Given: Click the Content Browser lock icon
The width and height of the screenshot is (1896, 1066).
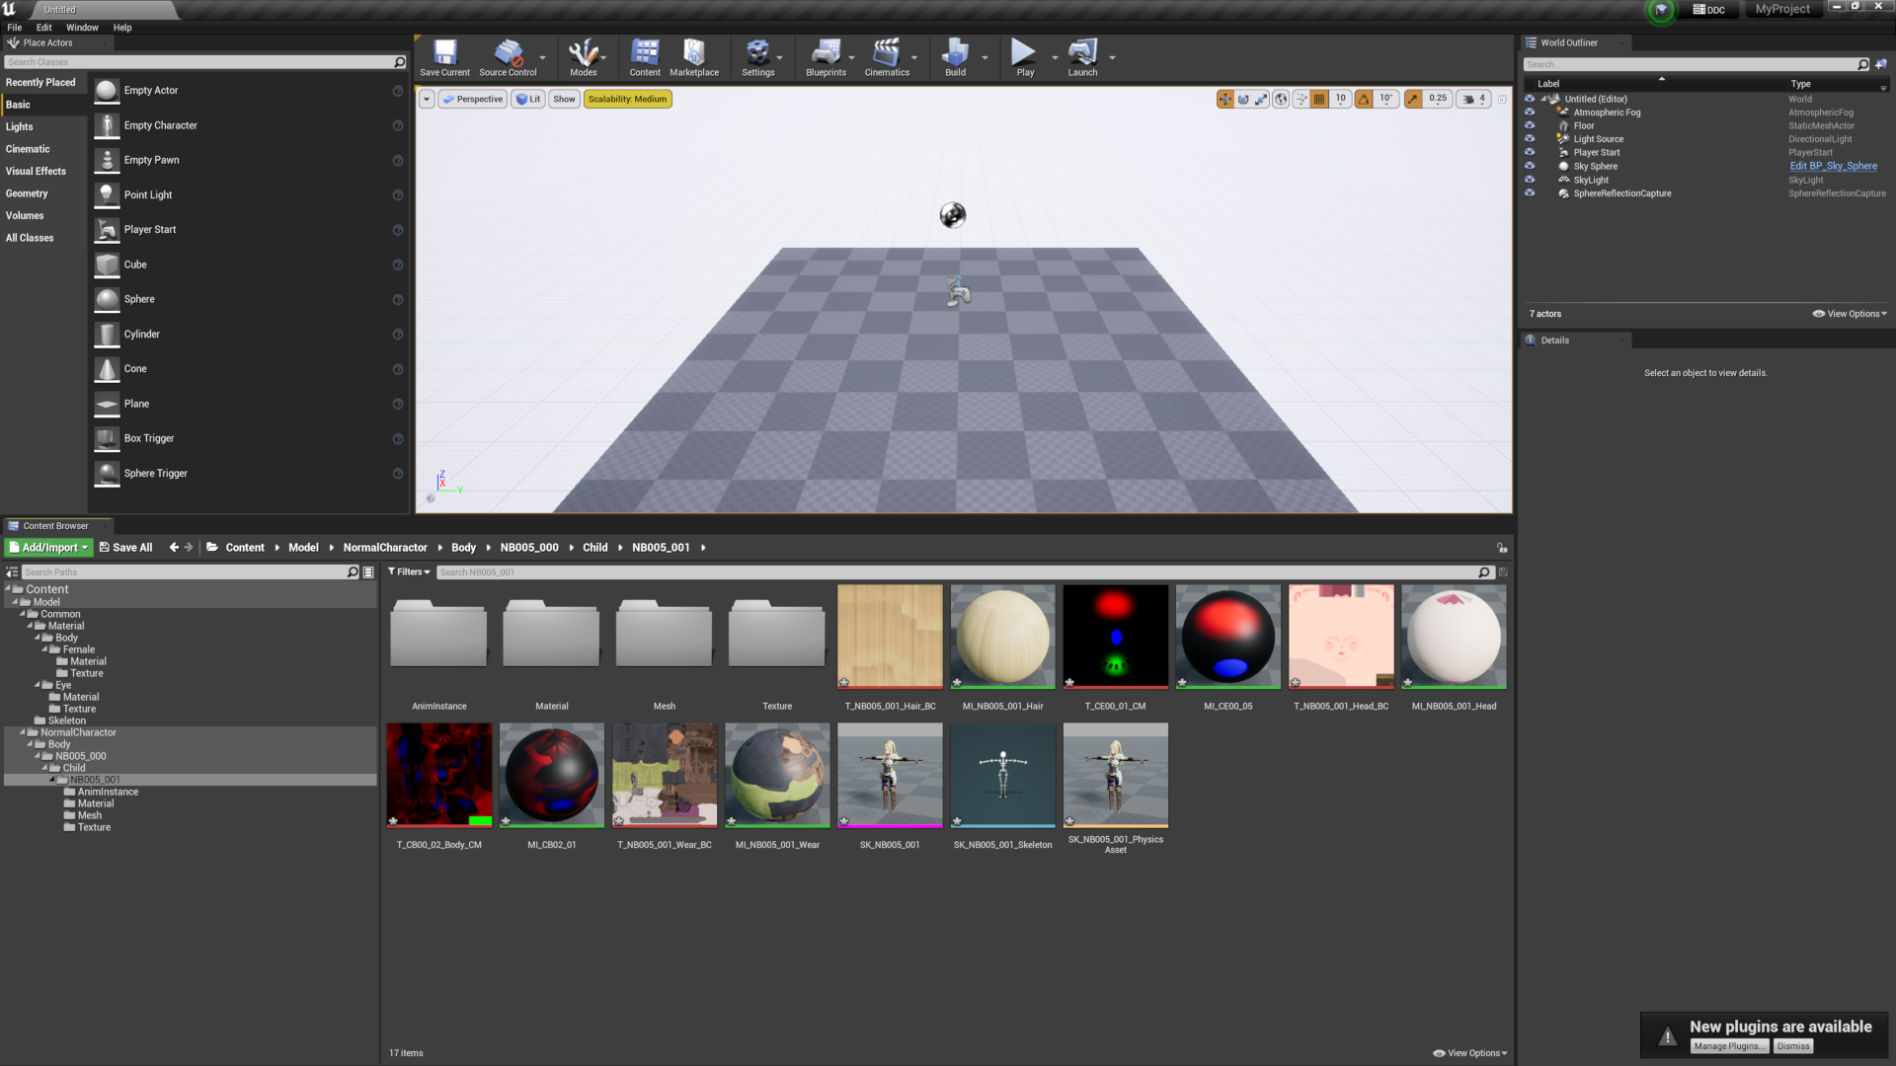Looking at the screenshot, I should [1502, 548].
